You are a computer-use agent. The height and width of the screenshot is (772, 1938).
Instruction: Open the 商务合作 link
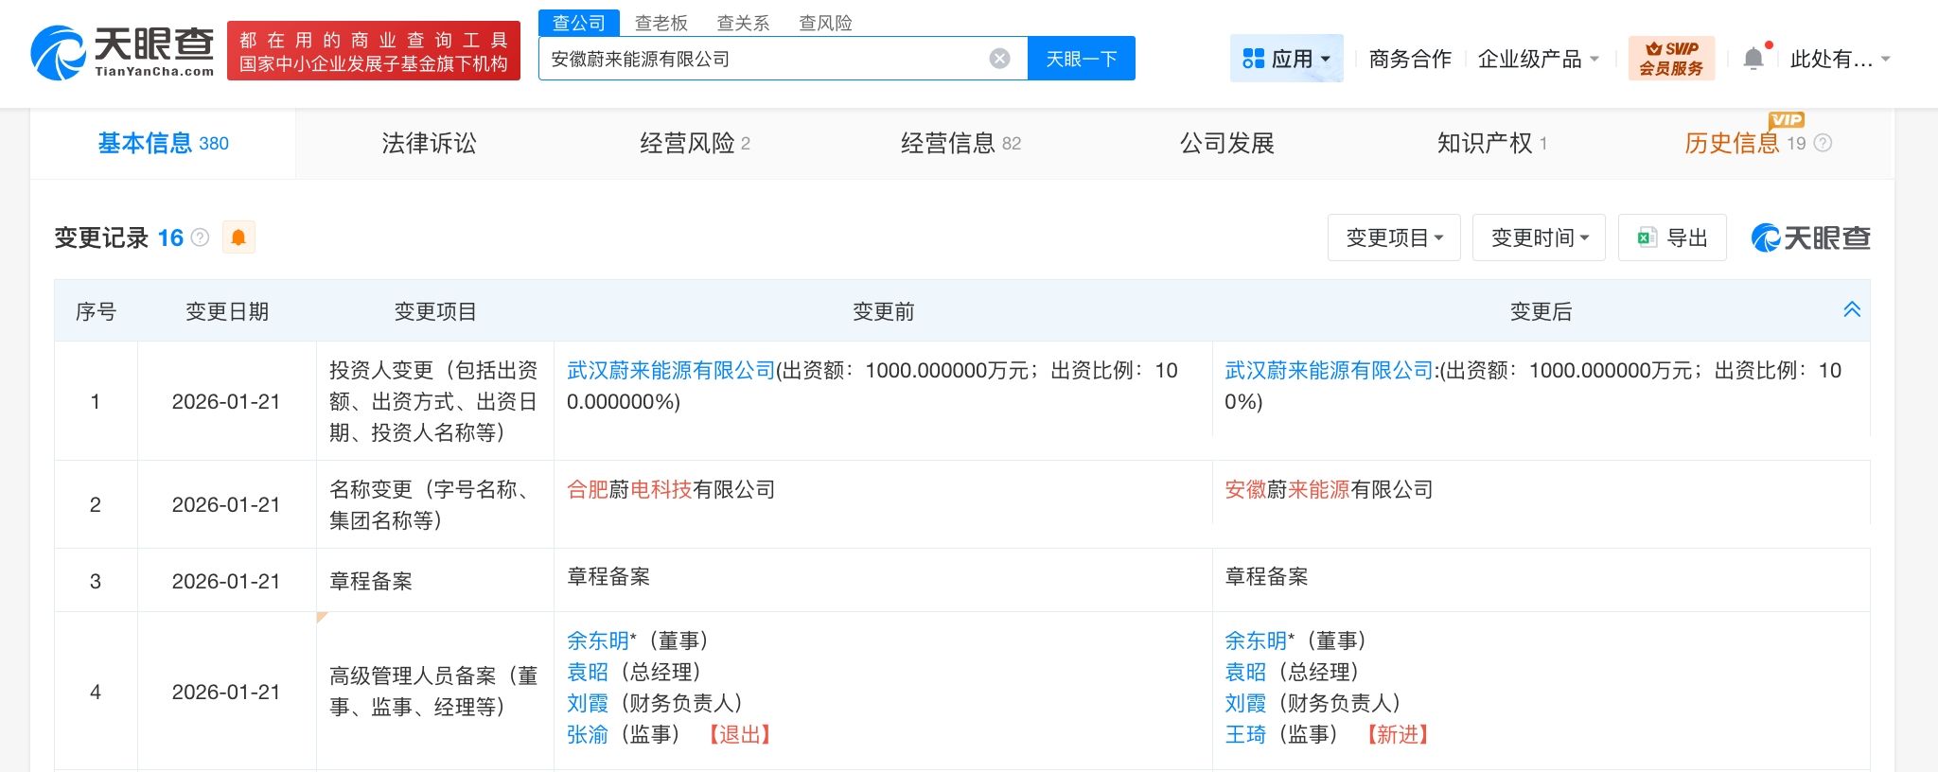tap(1410, 59)
